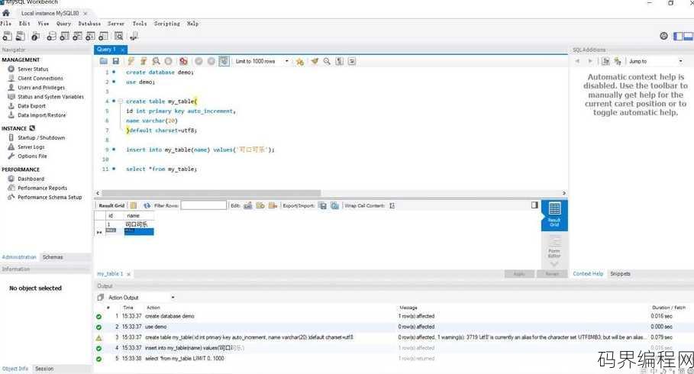This screenshot has height=374, width=694.
Task: Click create new schema icon
Action: pyautogui.click(x=52, y=37)
